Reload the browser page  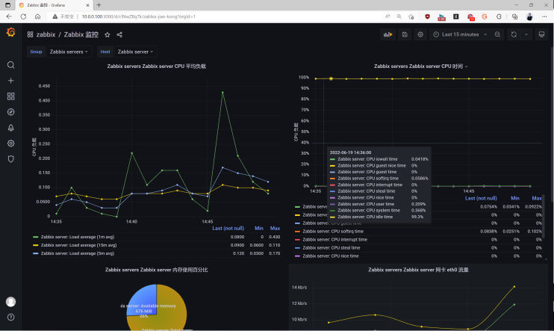[23, 16]
